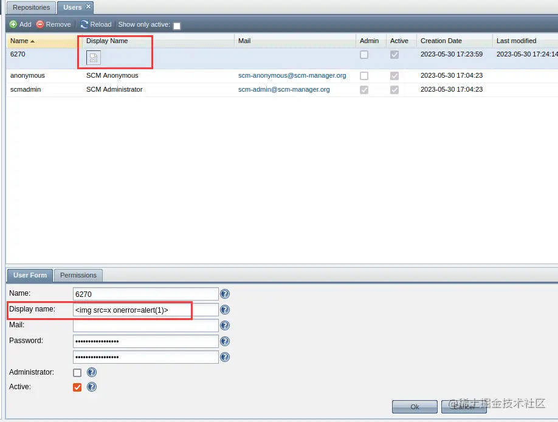The width and height of the screenshot is (558, 422).
Task: Switch to the Repositories tab
Action: 32,7
